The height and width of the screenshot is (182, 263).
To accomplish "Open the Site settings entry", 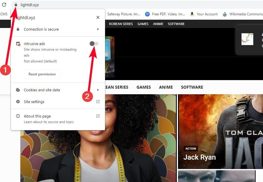I will (x=34, y=102).
